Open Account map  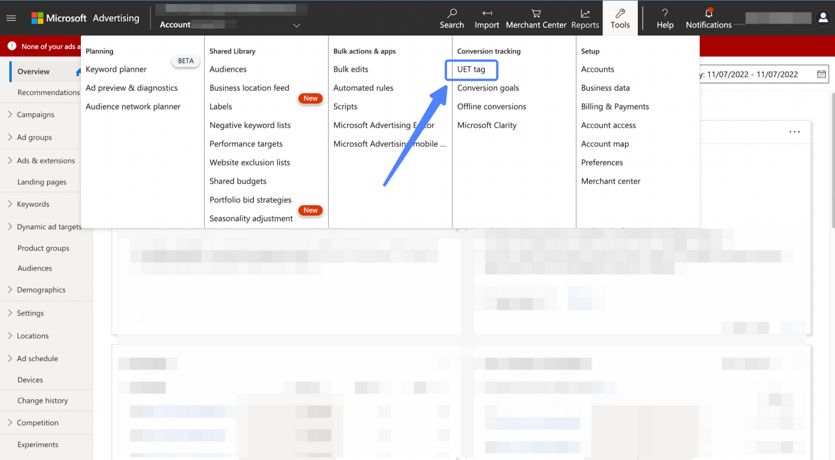(x=605, y=144)
